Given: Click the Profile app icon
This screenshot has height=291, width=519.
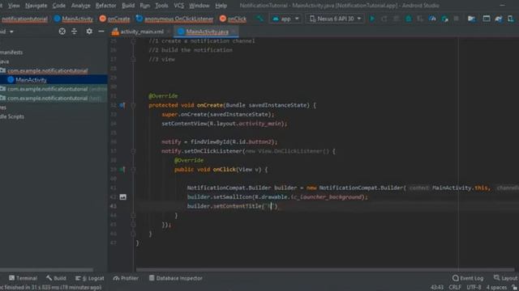Looking at the screenshot, I should tap(432, 19).
